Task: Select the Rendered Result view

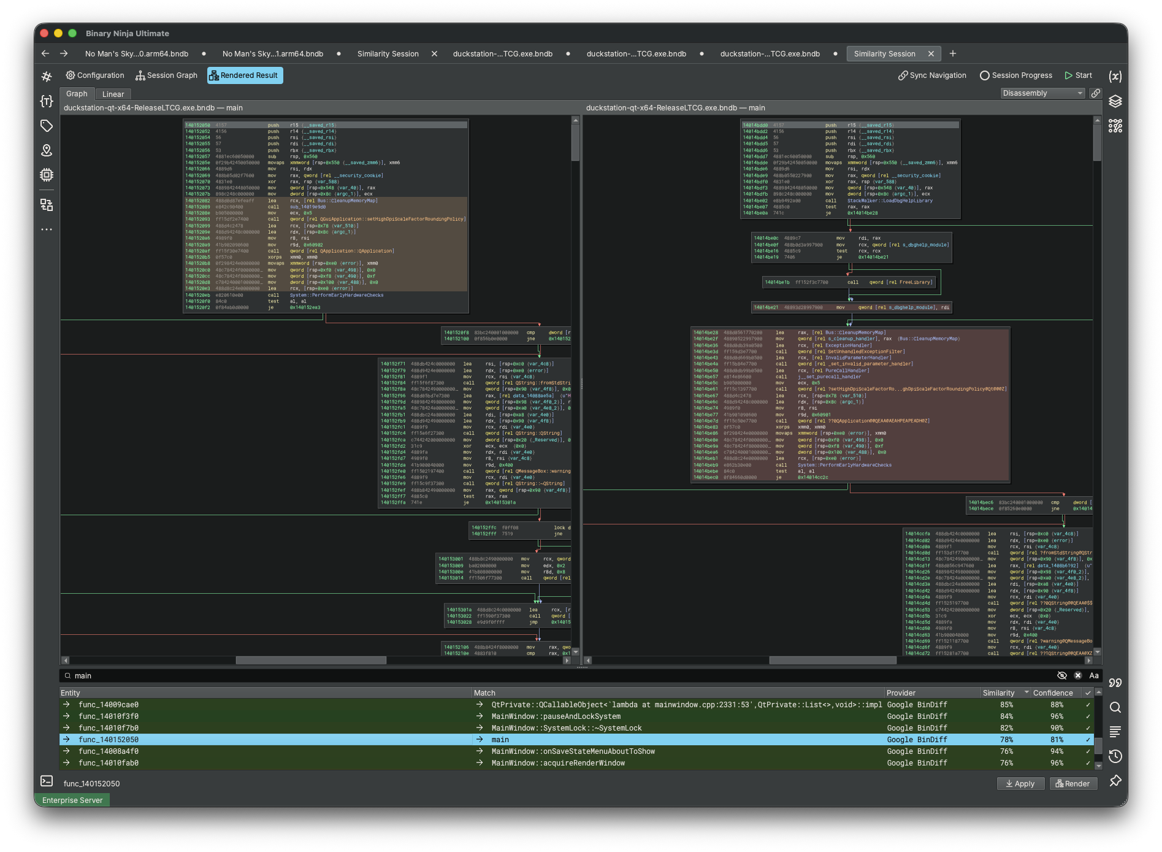Action: tap(244, 75)
